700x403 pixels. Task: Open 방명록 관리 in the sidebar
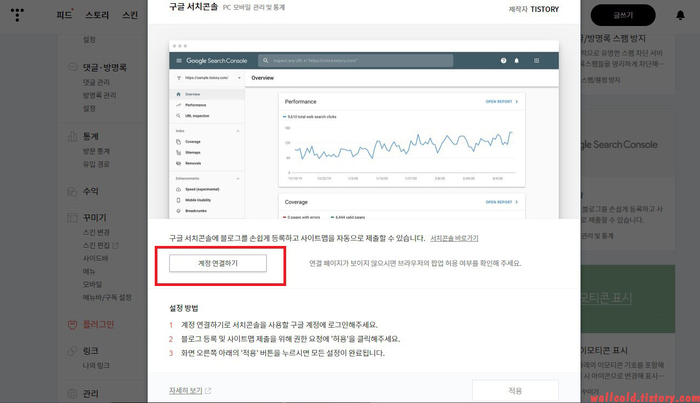[x=100, y=95]
